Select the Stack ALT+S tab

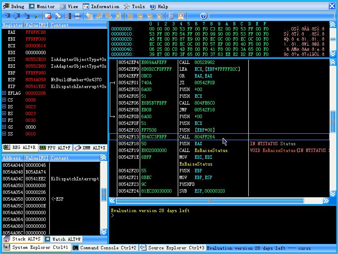[x=22, y=239]
